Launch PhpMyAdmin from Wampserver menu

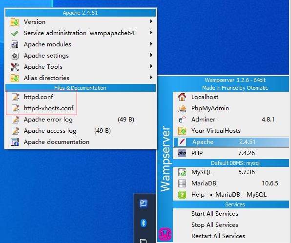[x=231, y=108]
